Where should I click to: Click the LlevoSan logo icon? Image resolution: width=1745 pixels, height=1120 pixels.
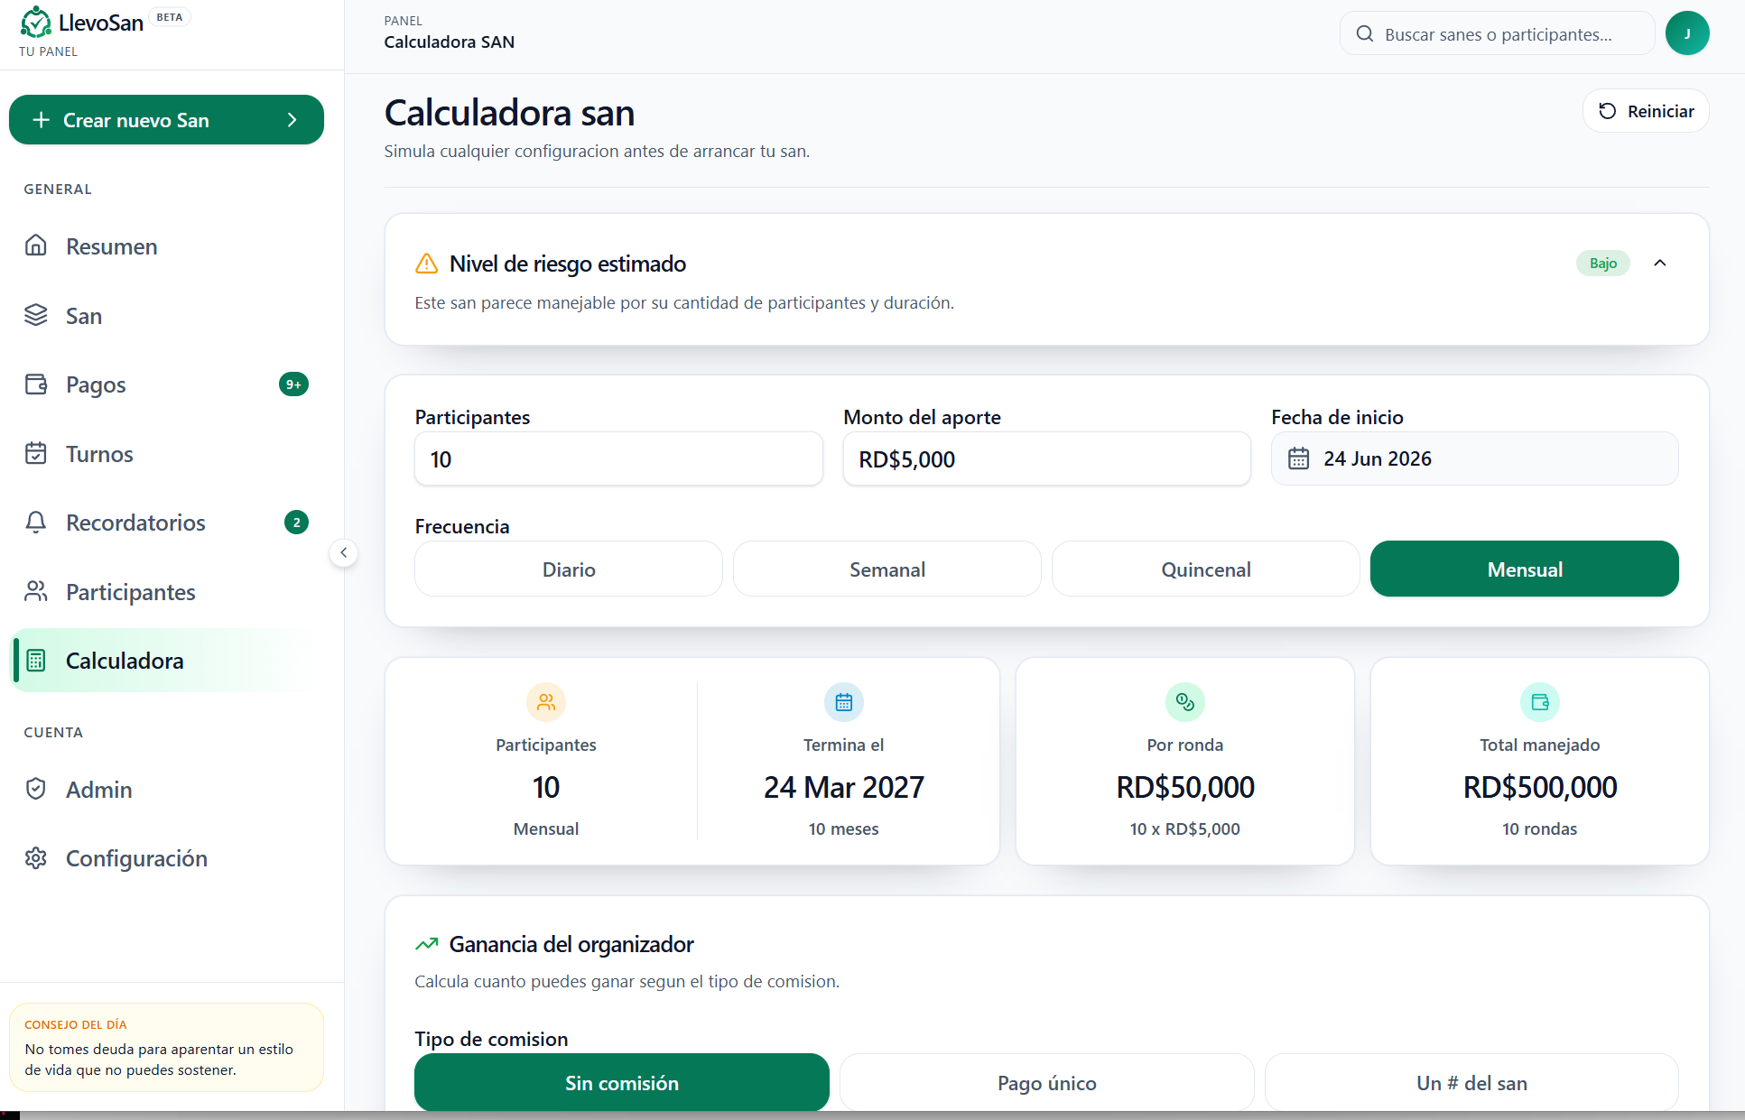click(x=36, y=22)
